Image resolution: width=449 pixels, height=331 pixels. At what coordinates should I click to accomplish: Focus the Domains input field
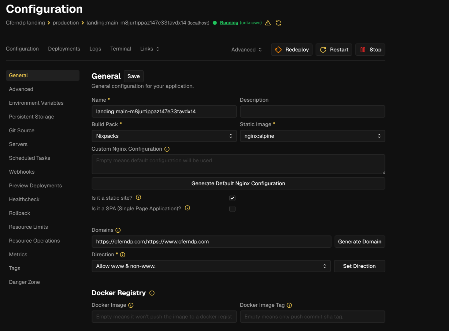tap(211, 242)
